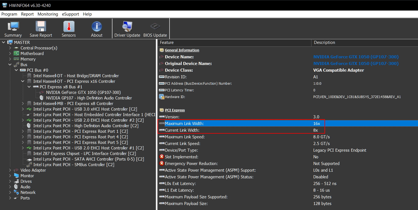Viewport: 418px width, 210px height.
Task: Open the Help menu
Action: coord(87,14)
